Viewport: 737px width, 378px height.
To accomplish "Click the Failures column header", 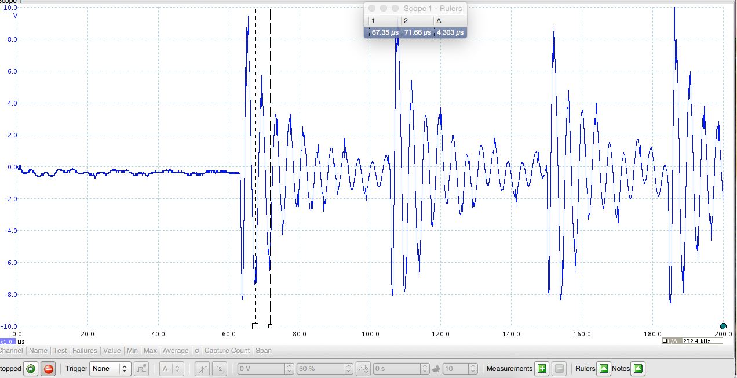I will tap(85, 351).
